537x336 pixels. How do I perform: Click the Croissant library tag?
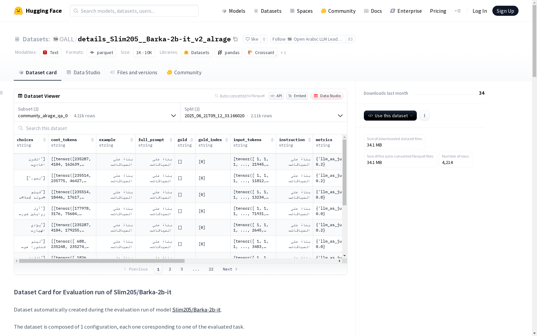pyautogui.click(x=261, y=52)
